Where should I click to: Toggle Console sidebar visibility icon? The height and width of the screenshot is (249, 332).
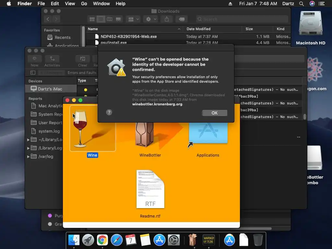(x=33, y=73)
